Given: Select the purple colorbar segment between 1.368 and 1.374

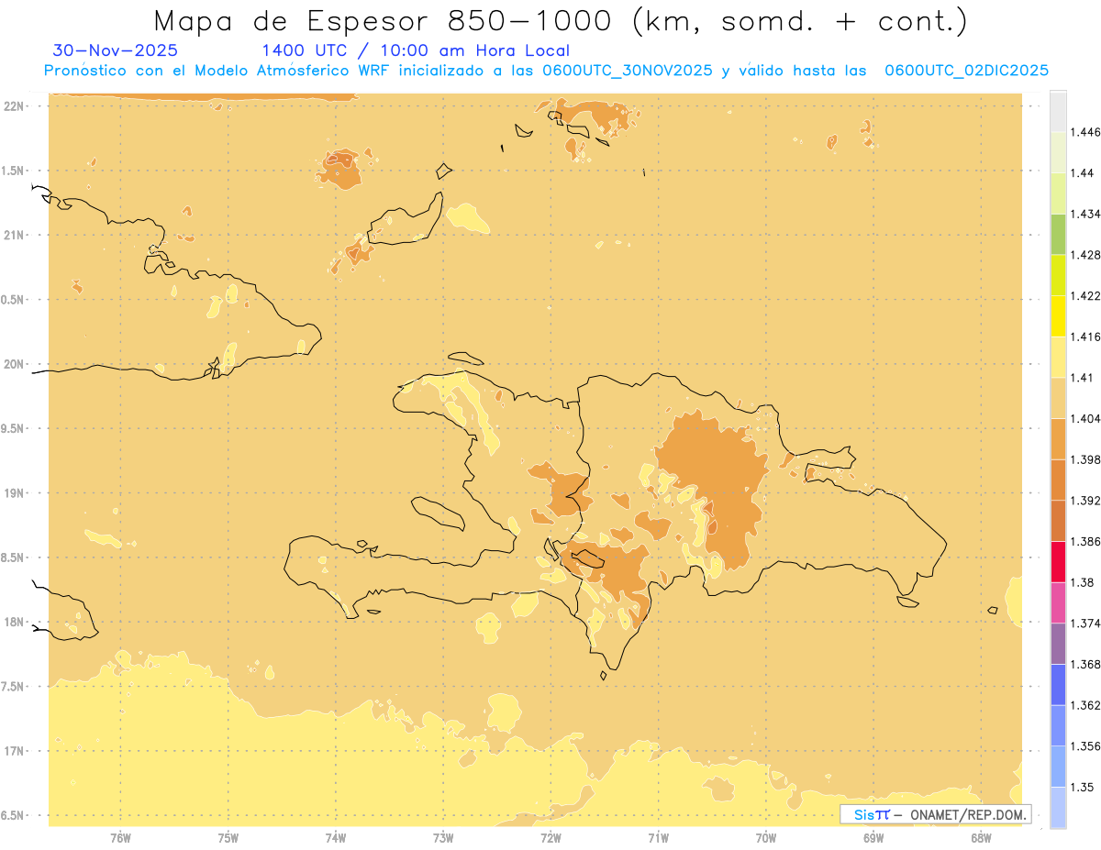Looking at the screenshot, I should 1058,644.
